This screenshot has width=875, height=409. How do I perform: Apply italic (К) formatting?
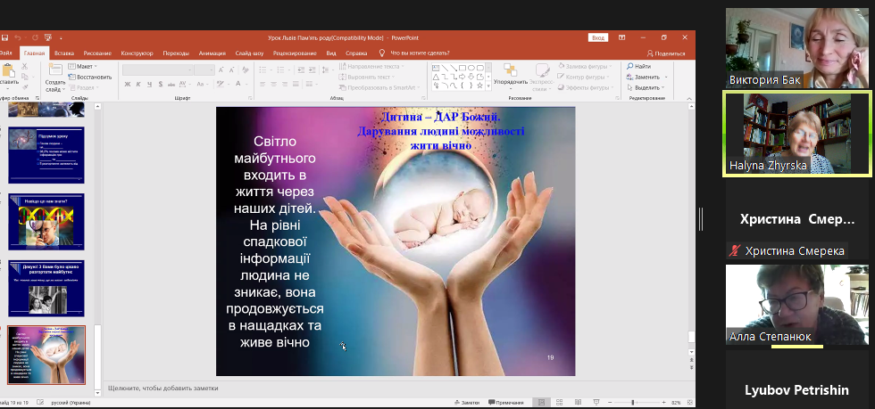tap(138, 84)
